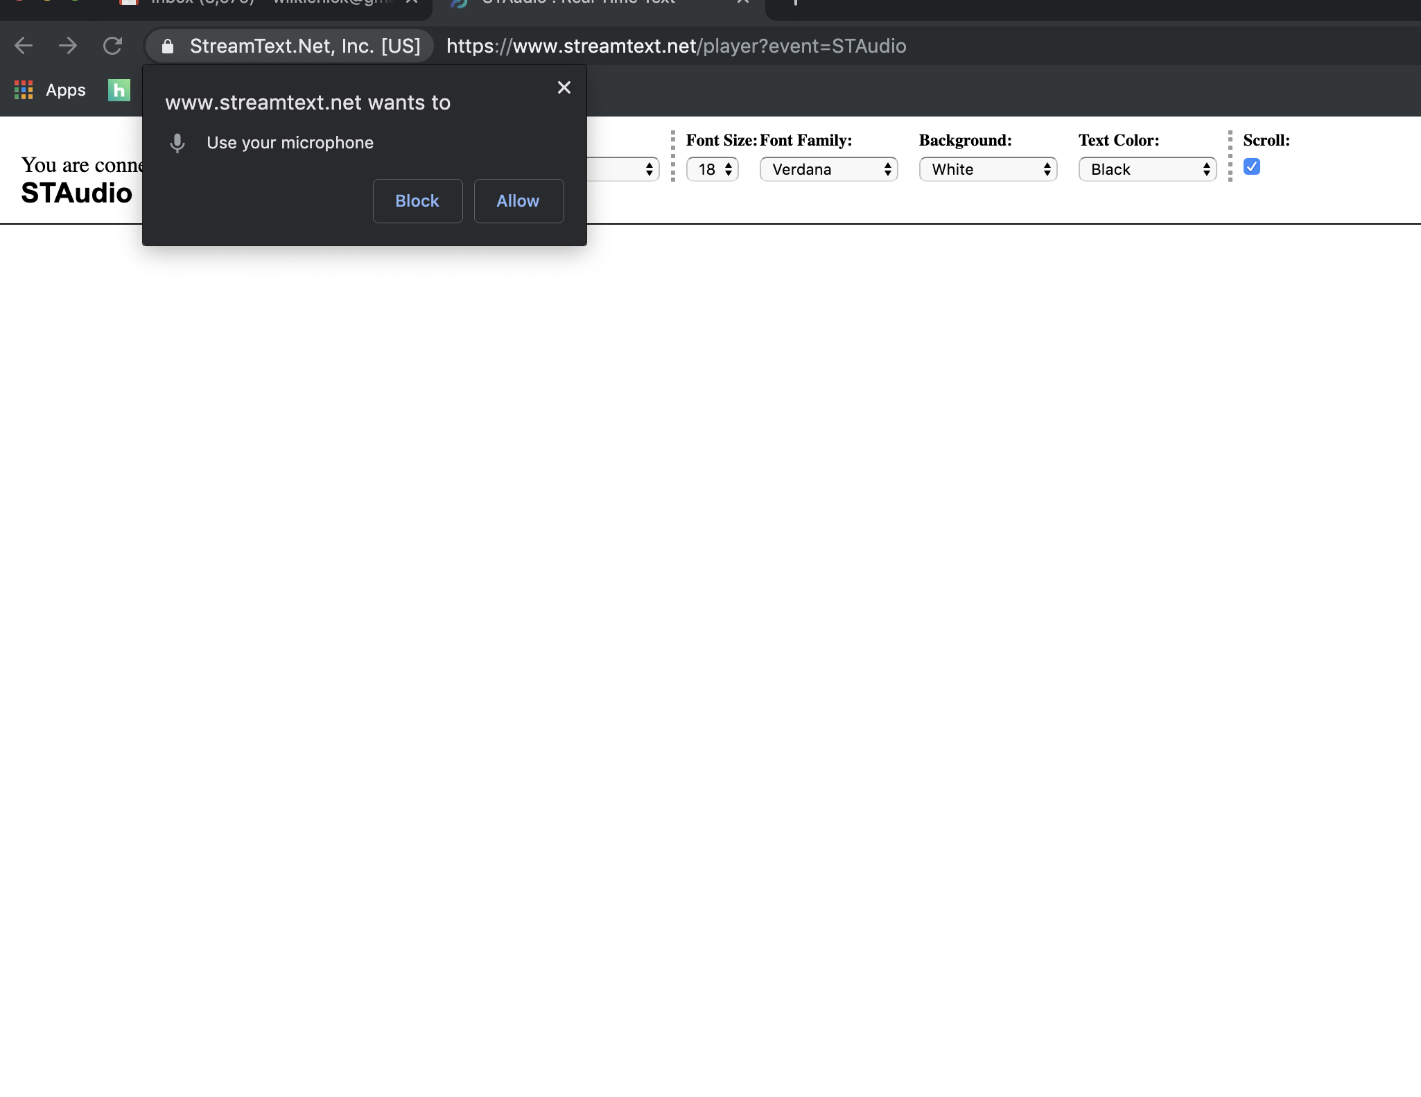Viewport: 1421px width, 1097px height.
Task: Open the Text Color dropdown showing Black
Action: [x=1147, y=169]
